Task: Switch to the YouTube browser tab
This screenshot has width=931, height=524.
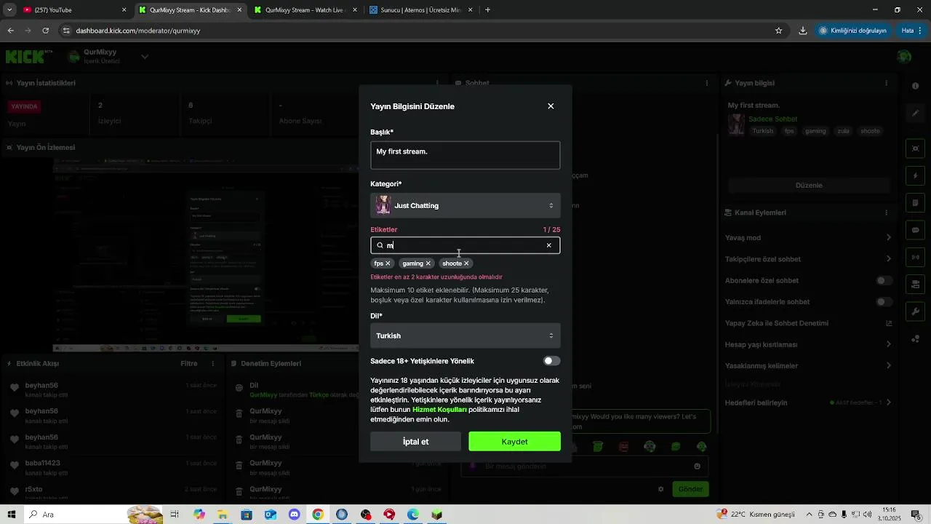Action: coord(75,10)
